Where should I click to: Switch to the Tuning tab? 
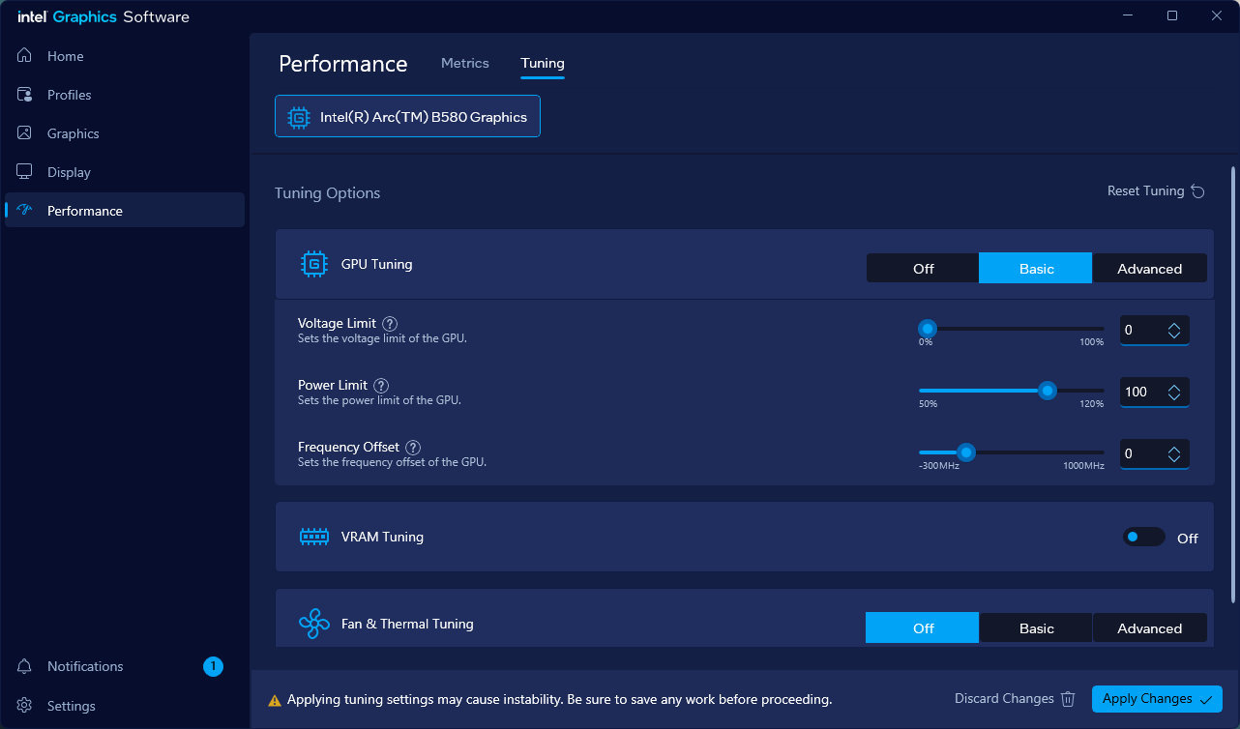[543, 63]
